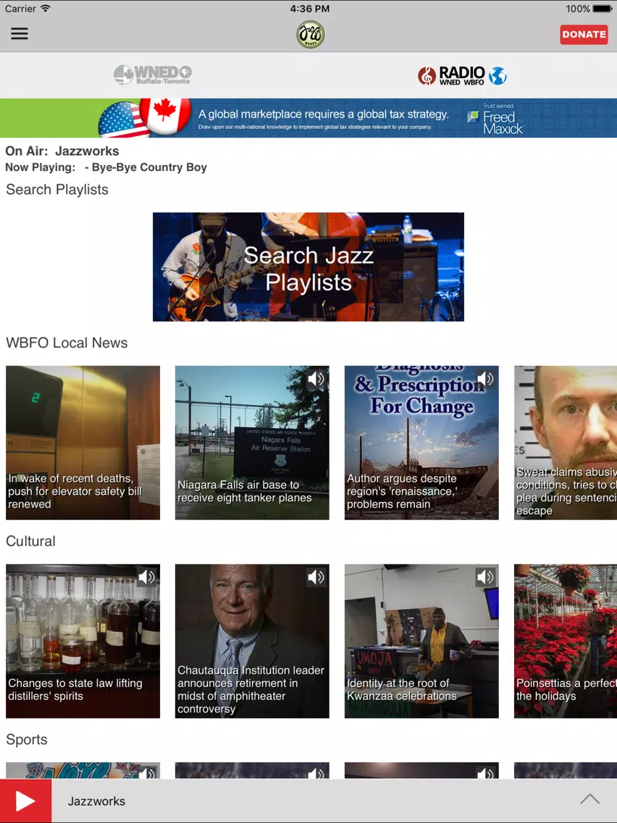Play audio for distillers' spirits story
This screenshot has height=823, width=617.
[x=147, y=577]
